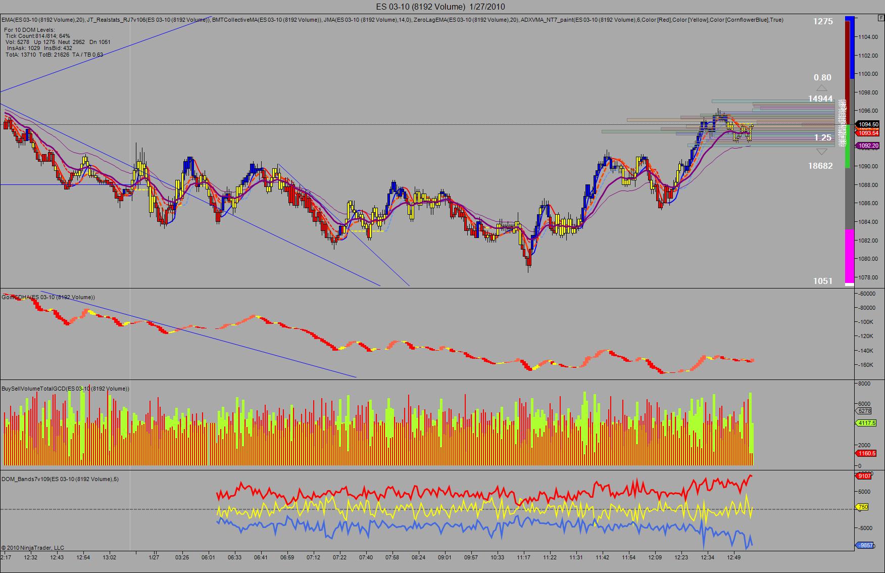Select the EMA indicator label line
The width and height of the screenshot is (885, 573).
click(x=392, y=20)
